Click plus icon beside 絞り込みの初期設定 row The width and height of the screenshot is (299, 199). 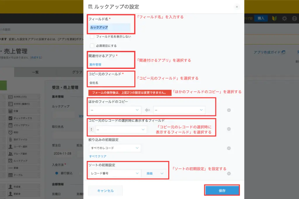tap(229, 148)
